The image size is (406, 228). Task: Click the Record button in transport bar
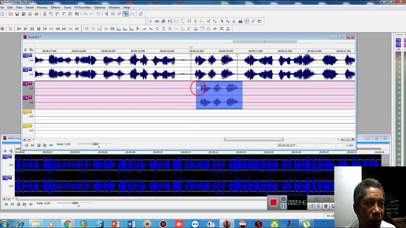(3, 29)
